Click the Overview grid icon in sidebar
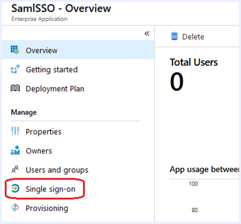The height and width of the screenshot is (224, 241). [x=15, y=50]
